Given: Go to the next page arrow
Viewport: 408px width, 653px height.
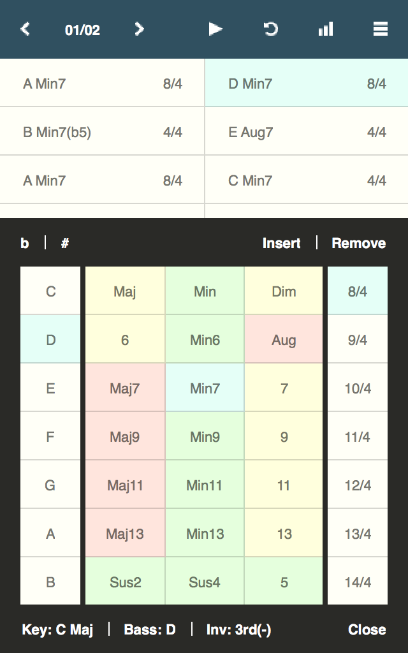Looking at the screenshot, I should pyautogui.click(x=139, y=29).
